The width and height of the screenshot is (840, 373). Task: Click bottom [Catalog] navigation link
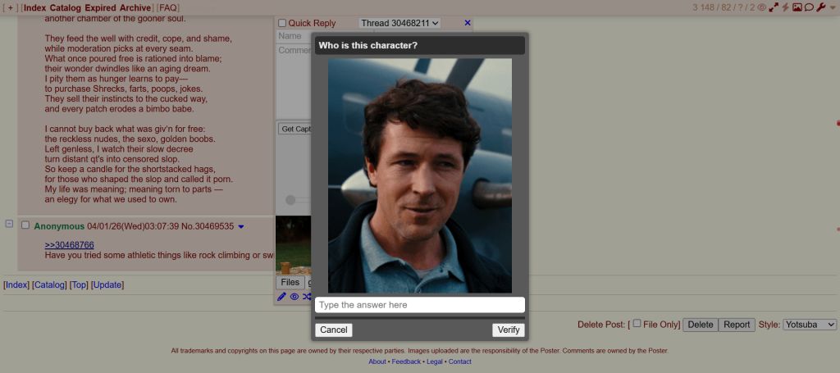49,284
